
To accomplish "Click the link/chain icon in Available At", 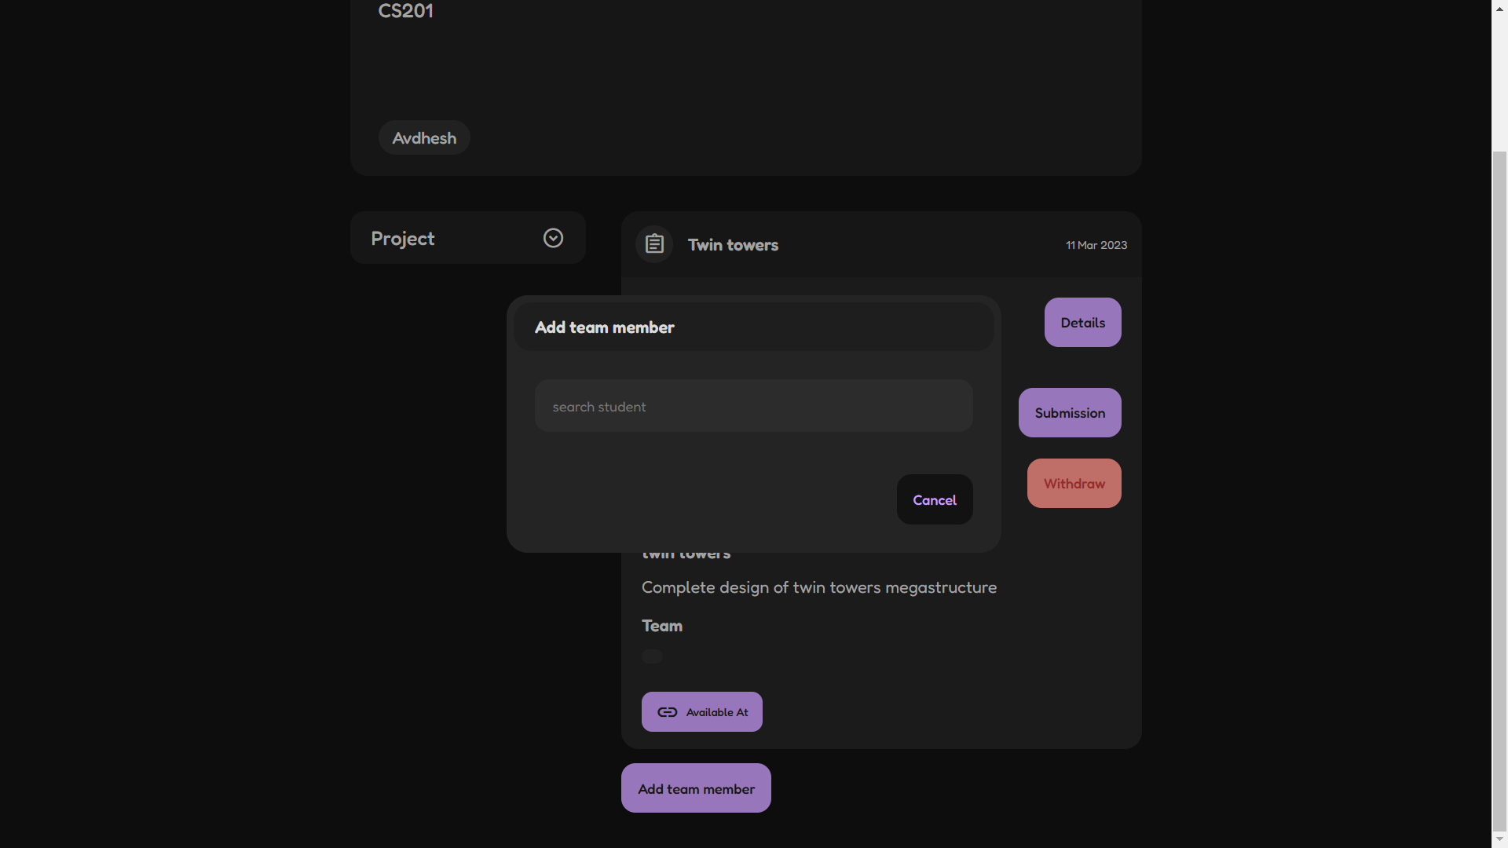I will [668, 711].
